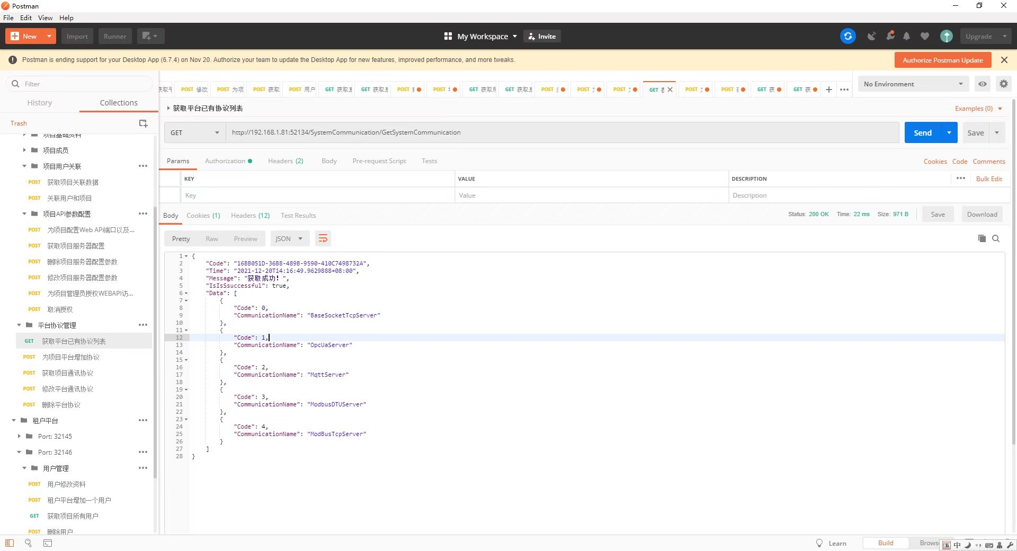Open the View menu

coord(45,17)
